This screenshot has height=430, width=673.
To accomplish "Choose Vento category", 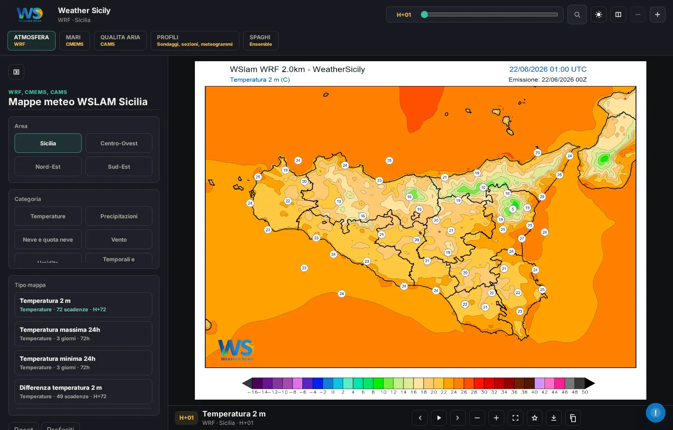I will (119, 239).
